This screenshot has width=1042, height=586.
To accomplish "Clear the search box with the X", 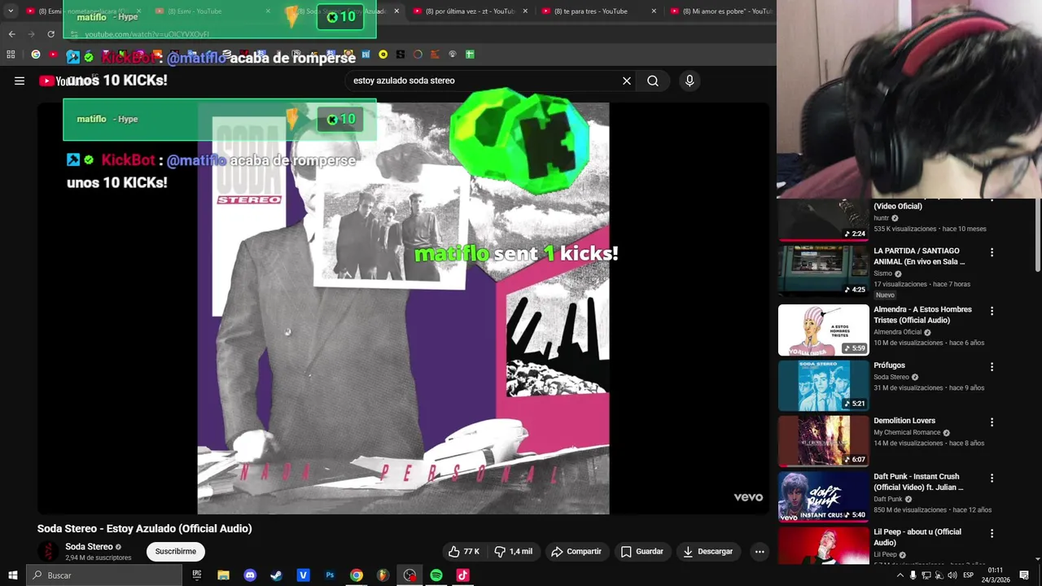I will [627, 81].
